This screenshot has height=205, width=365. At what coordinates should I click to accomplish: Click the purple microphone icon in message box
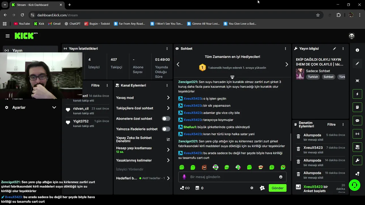point(184,177)
